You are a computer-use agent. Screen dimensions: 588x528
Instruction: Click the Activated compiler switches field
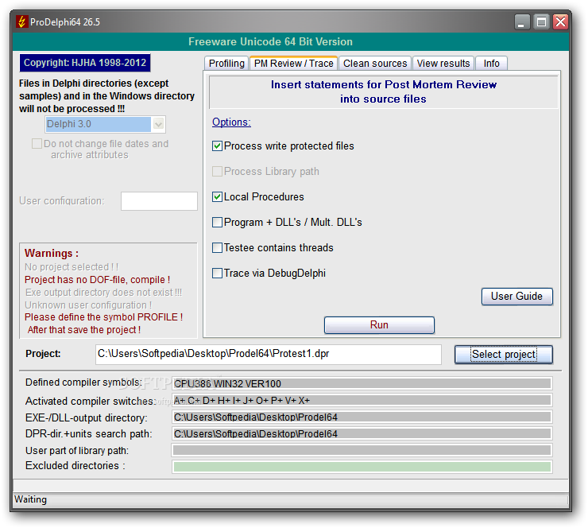(x=362, y=401)
